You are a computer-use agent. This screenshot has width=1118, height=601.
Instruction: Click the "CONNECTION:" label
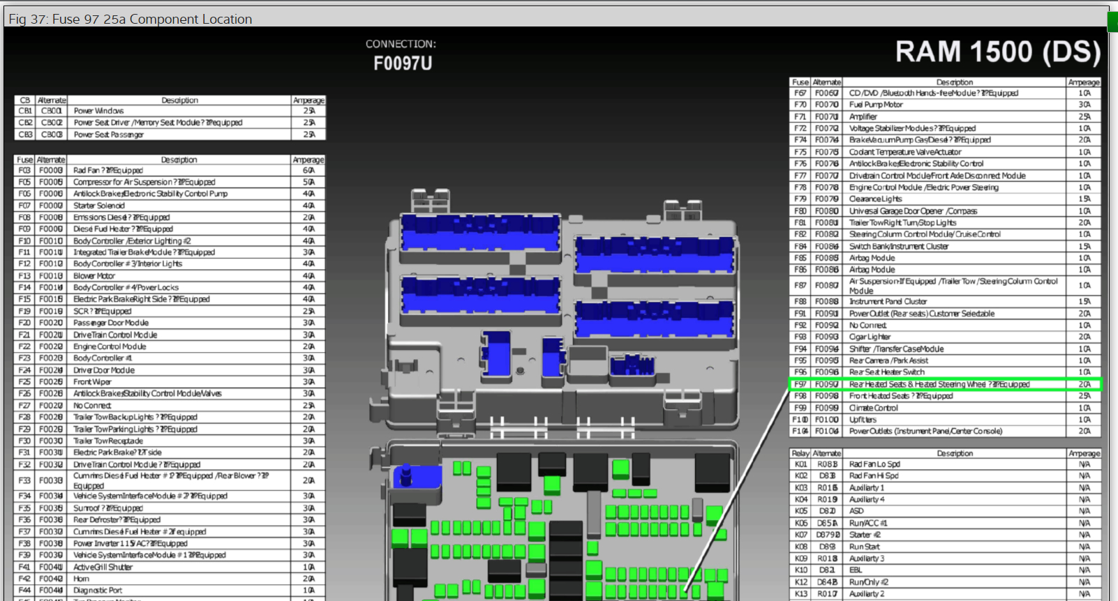point(401,44)
